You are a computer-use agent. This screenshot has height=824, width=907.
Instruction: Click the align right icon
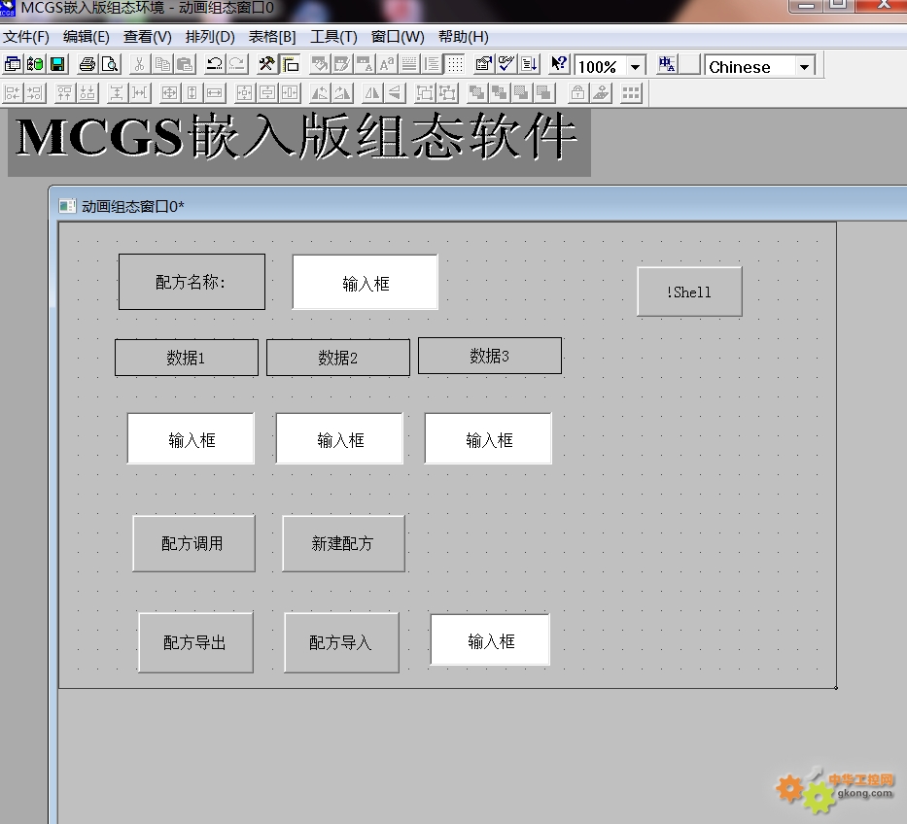point(35,92)
